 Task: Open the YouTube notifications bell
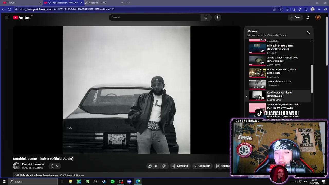pos(308,17)
